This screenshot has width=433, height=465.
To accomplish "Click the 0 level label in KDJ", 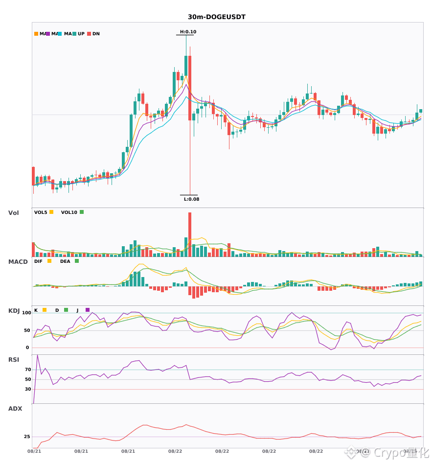I will pyautogui.click(x=27, y=348).
